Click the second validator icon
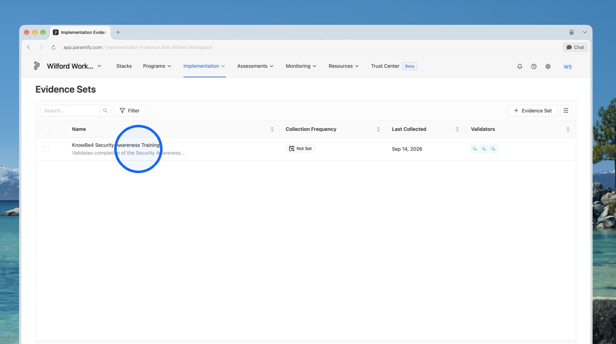The width and height of the screenshot is (616, 344). point(484,149)
